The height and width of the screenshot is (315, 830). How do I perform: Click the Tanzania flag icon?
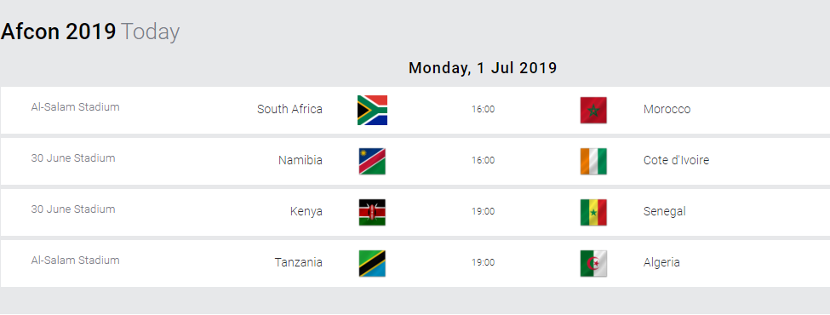[x=372, y=264]
